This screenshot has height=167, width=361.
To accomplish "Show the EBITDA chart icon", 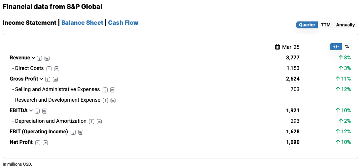I will (x=45, y=111).
